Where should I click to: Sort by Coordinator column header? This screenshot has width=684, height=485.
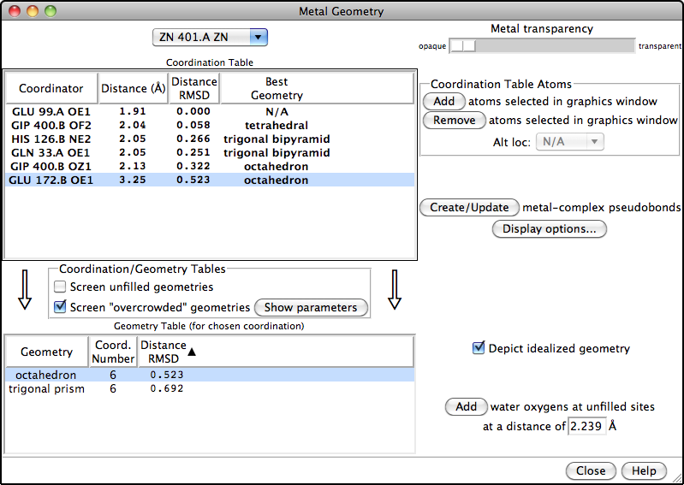51,88
